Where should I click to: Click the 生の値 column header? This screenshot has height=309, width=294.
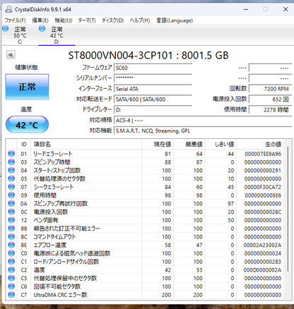[260, 144]
